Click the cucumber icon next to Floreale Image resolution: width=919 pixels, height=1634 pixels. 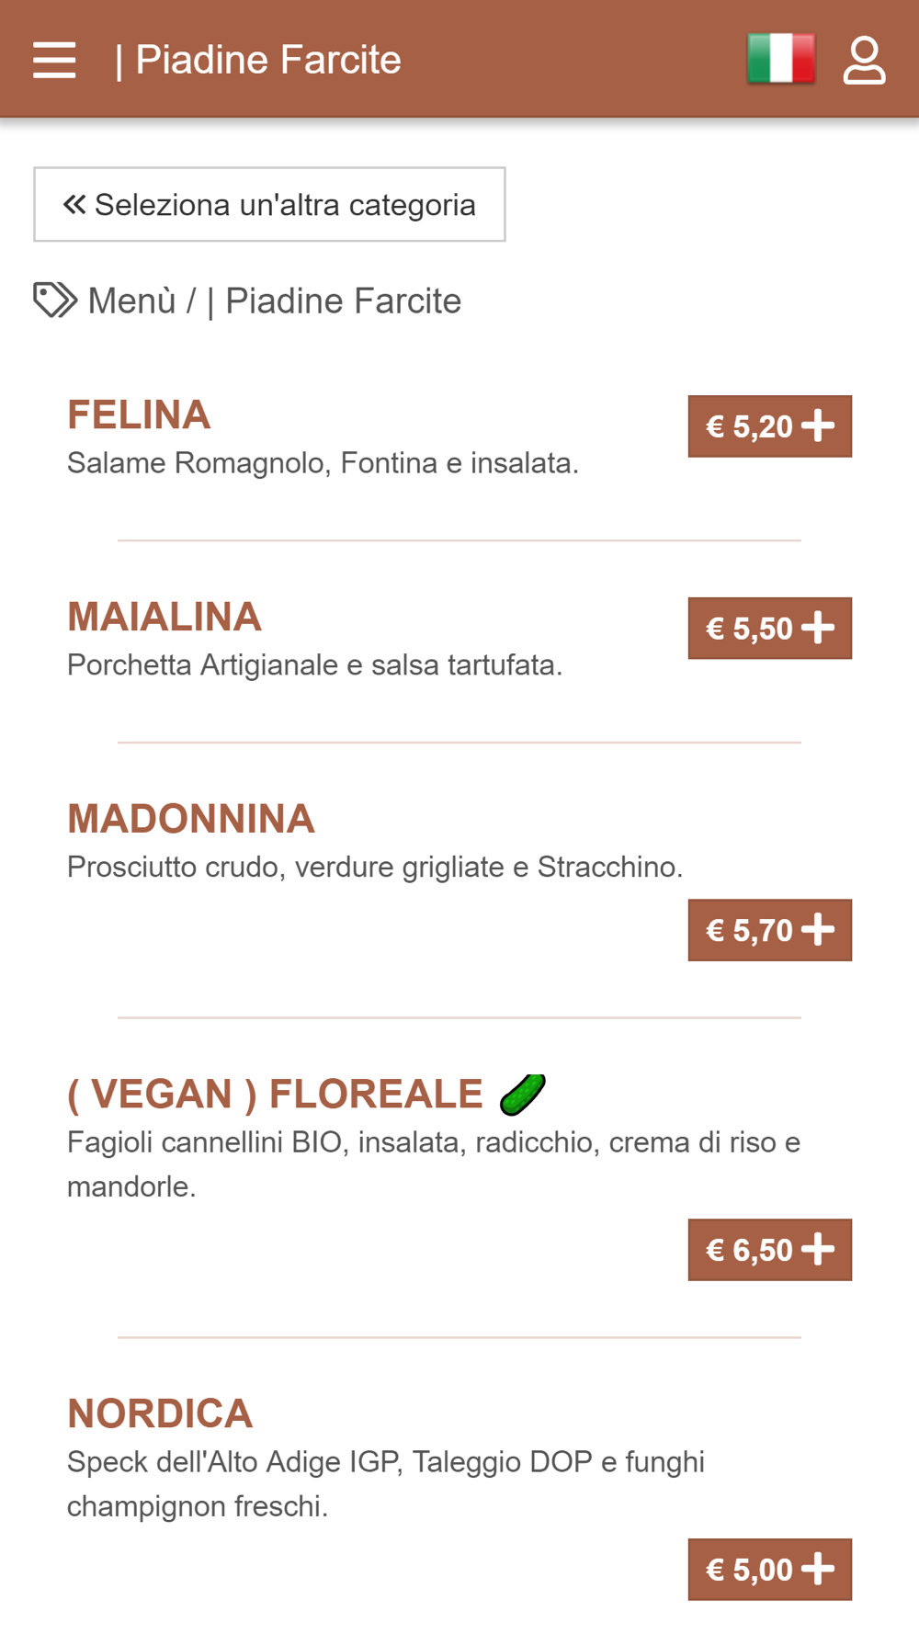523,1094
